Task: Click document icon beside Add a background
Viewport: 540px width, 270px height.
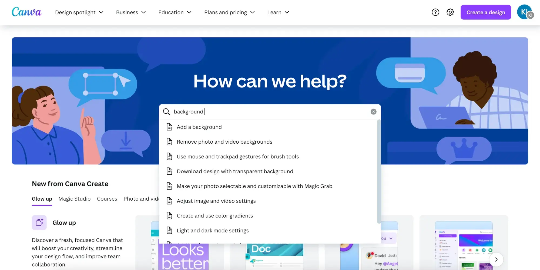Action: tap(169, 127)
